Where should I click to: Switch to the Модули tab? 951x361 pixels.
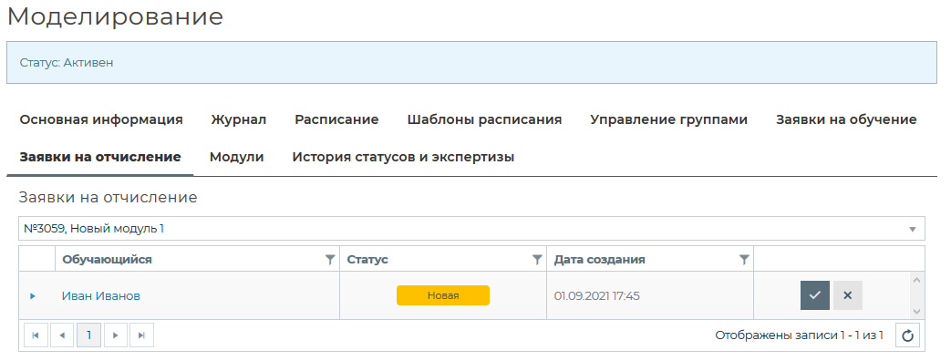[x=236, y=157]
